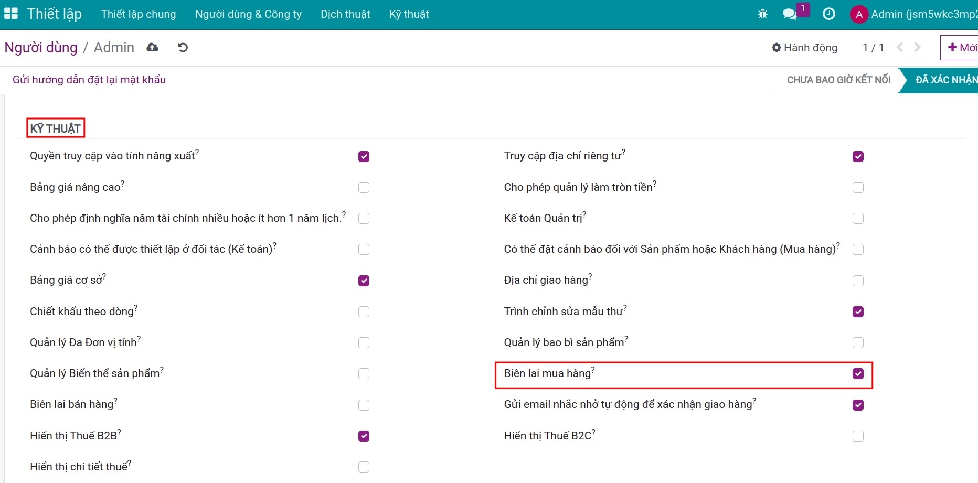
Task: Create new record with Mới button
Action: tap(960, 48)
